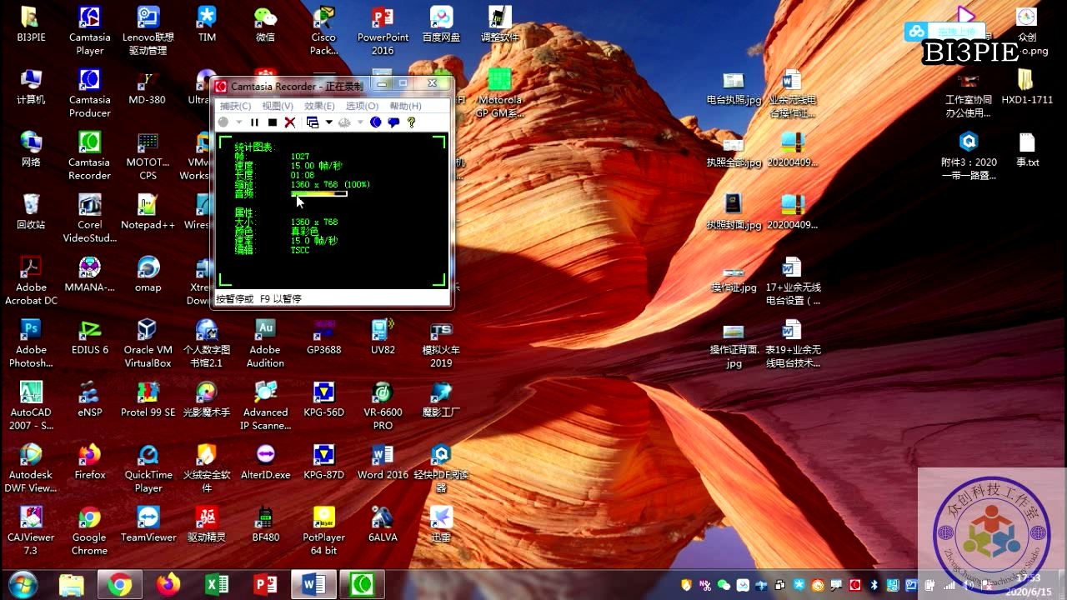Screen dimensions: 1067x600
Task: Select the Motorola GP GM desktop icon
Action: click(x=499, y=92)
